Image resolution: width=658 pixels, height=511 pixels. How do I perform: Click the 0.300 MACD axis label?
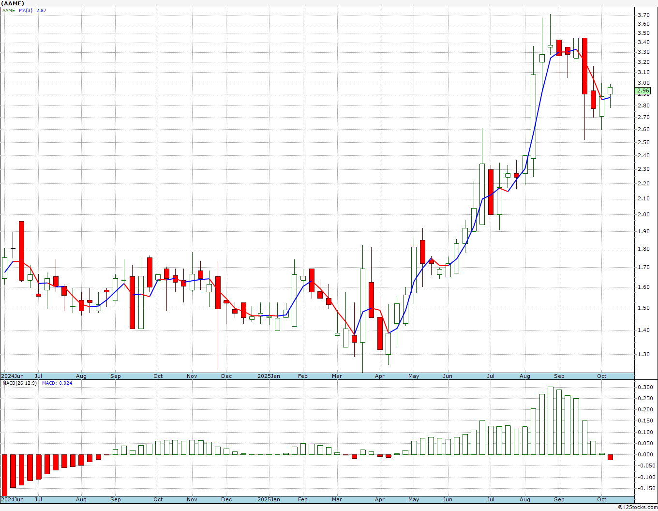644,388
